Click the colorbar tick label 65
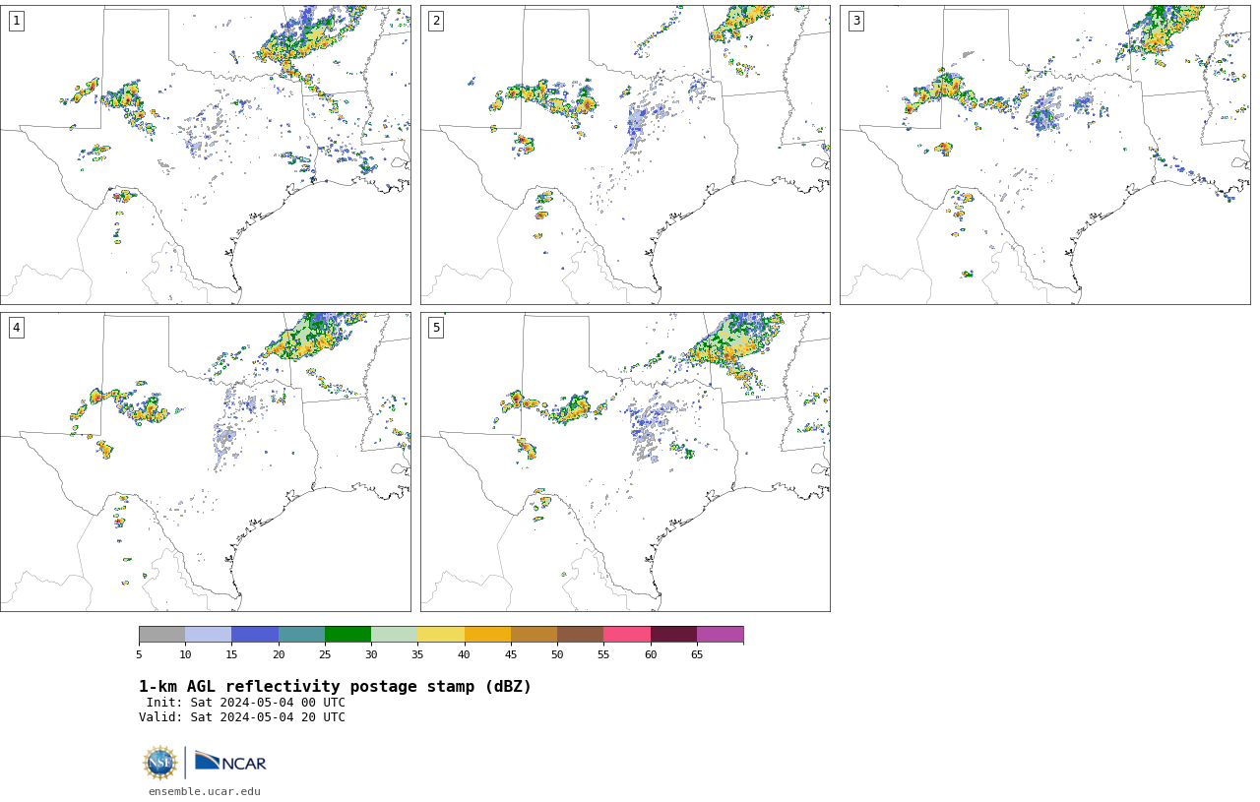 point(697,654)
